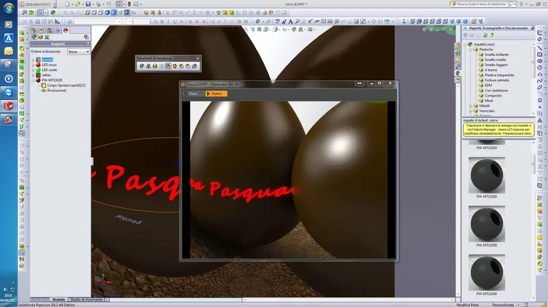Open the Help question mark menu
The image size is (548, 307).
521,4
